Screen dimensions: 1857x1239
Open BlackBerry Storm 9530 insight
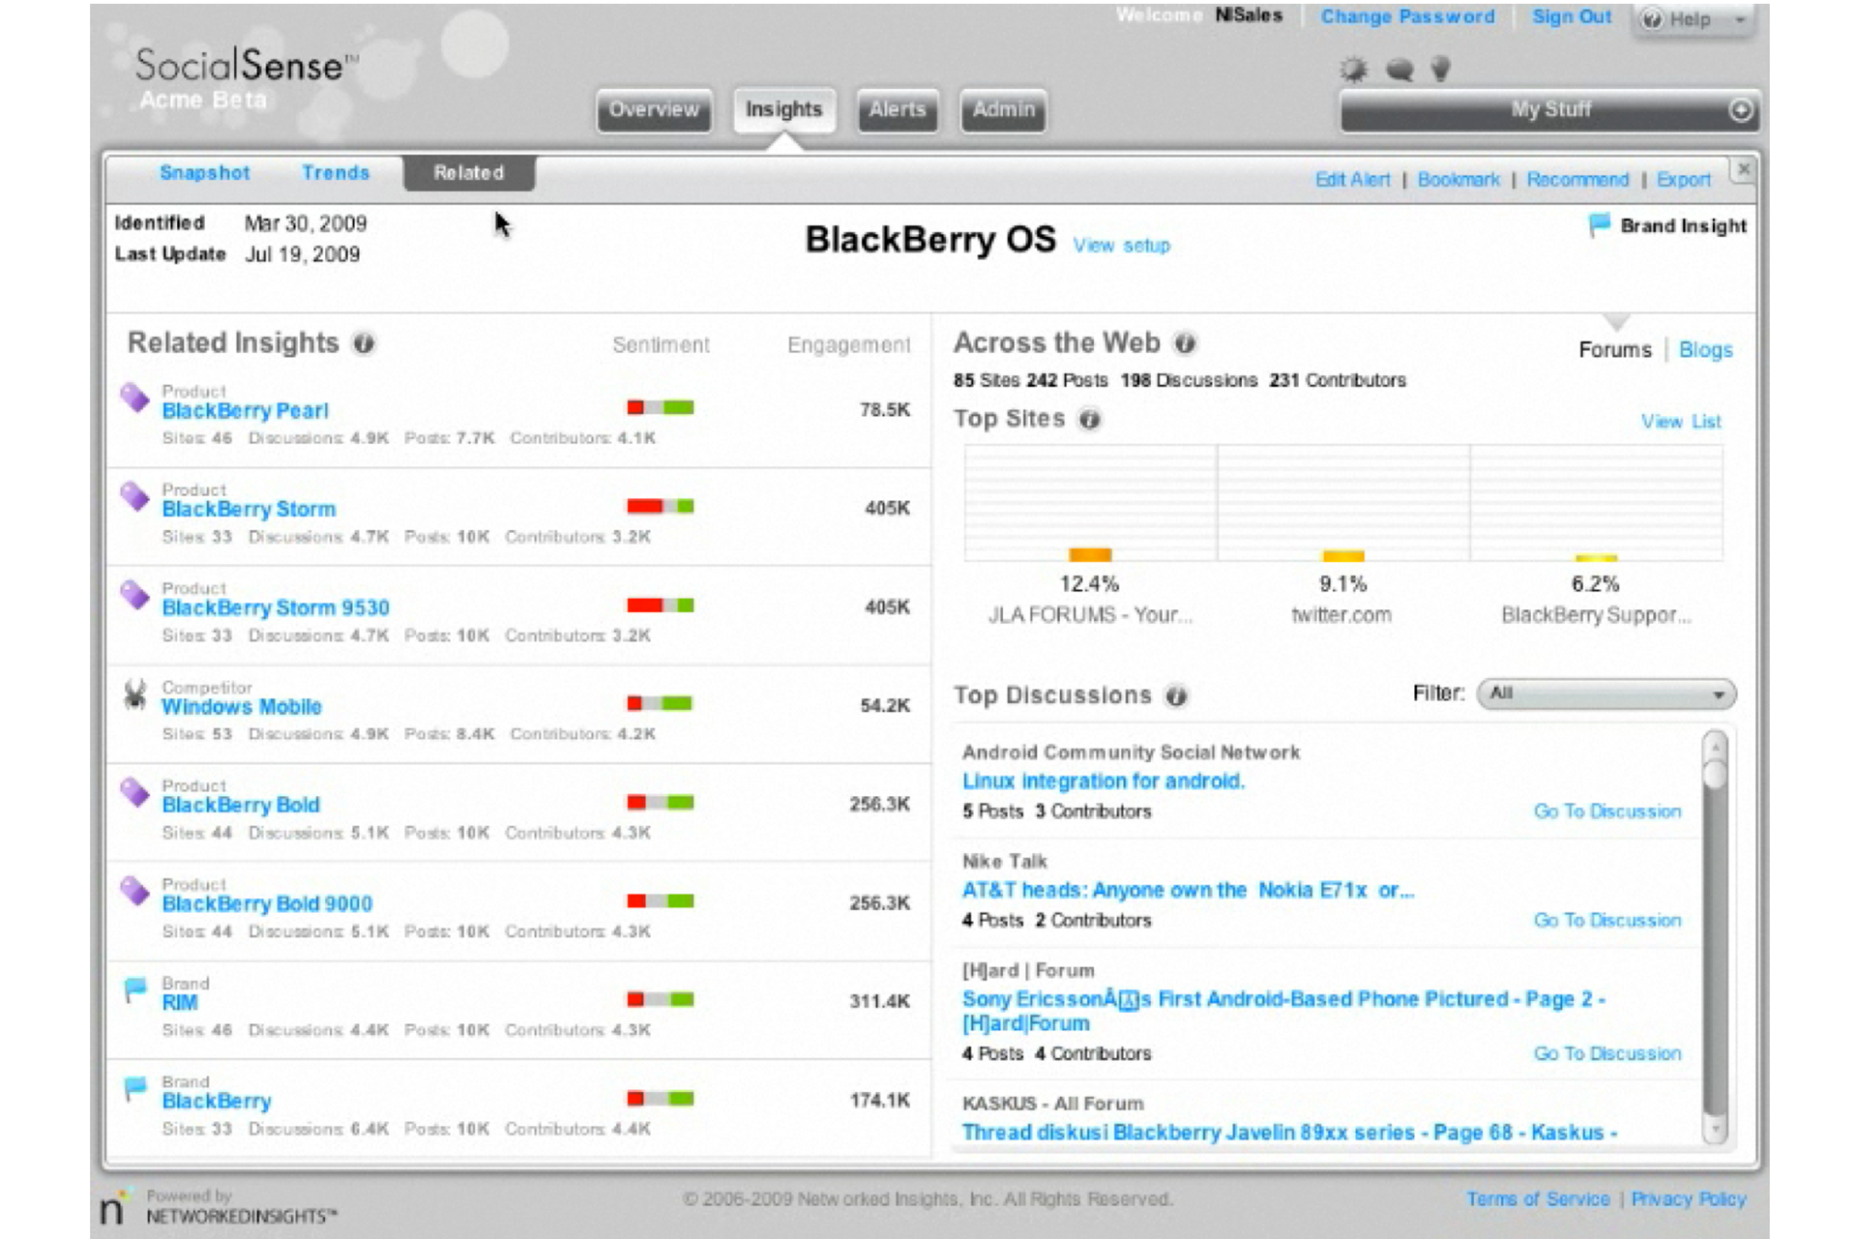coord(276,607)
